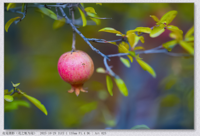Click the vertical bar separator in caption
The width and height of the screenshot is (200, 136).
92,133
